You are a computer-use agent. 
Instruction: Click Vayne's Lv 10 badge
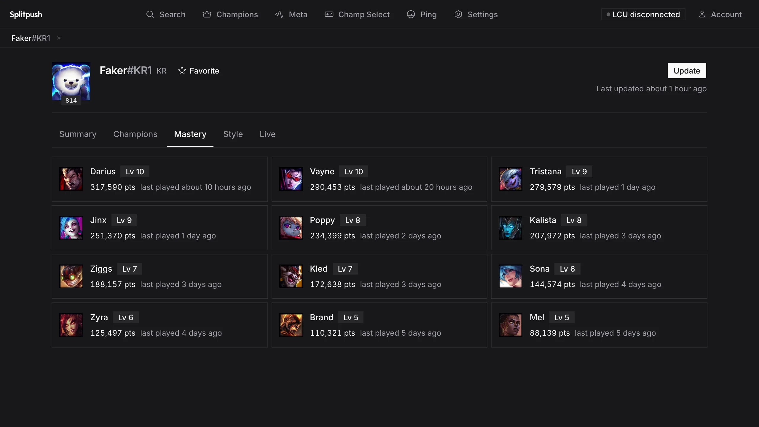click(354, 171)
